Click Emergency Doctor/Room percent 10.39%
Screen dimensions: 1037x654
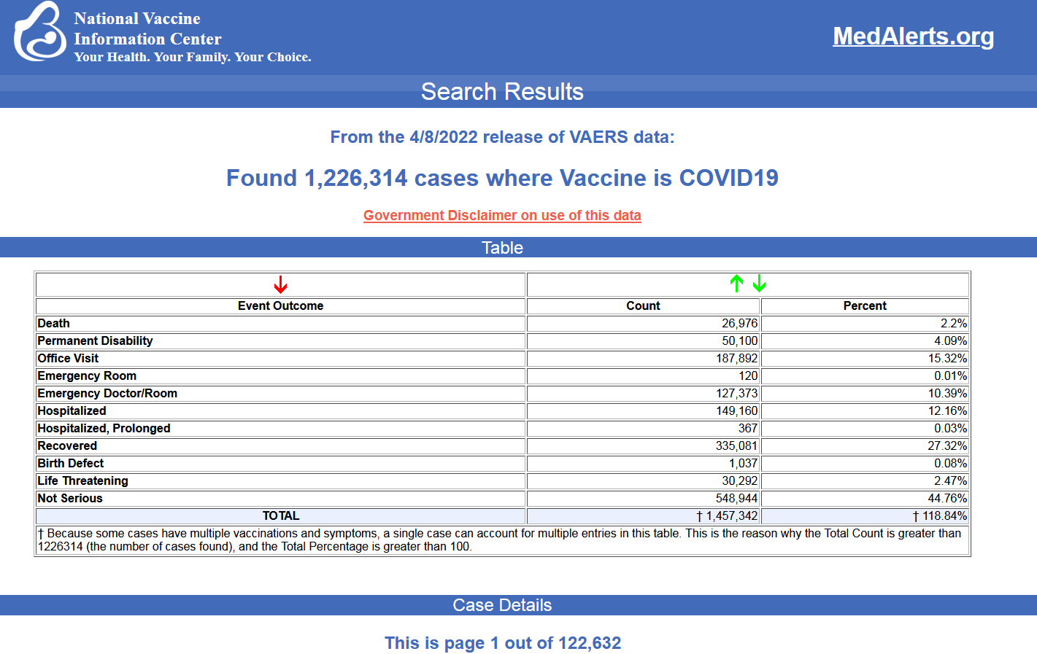947,393
